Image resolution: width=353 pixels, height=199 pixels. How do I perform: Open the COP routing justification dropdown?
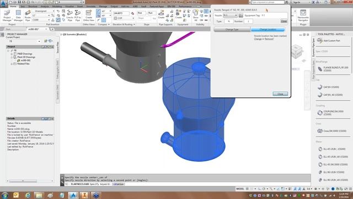124,18
